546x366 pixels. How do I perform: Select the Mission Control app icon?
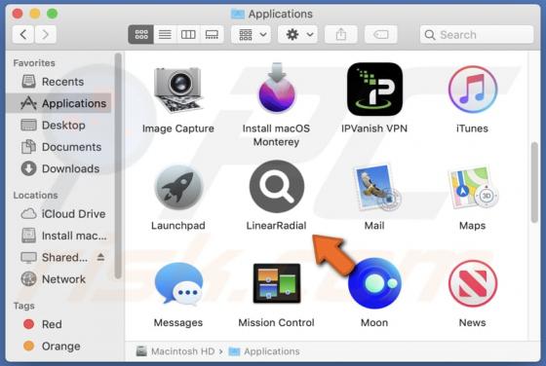(277, 283)
